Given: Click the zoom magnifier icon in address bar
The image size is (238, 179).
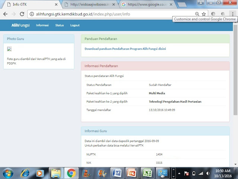Looking at the screenshot, I should click(197, 14).
